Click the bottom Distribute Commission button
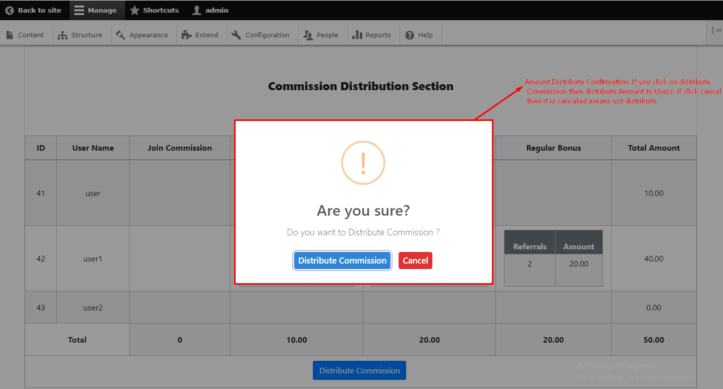Screen dimensions: 723x389 [x=359, y=370]
